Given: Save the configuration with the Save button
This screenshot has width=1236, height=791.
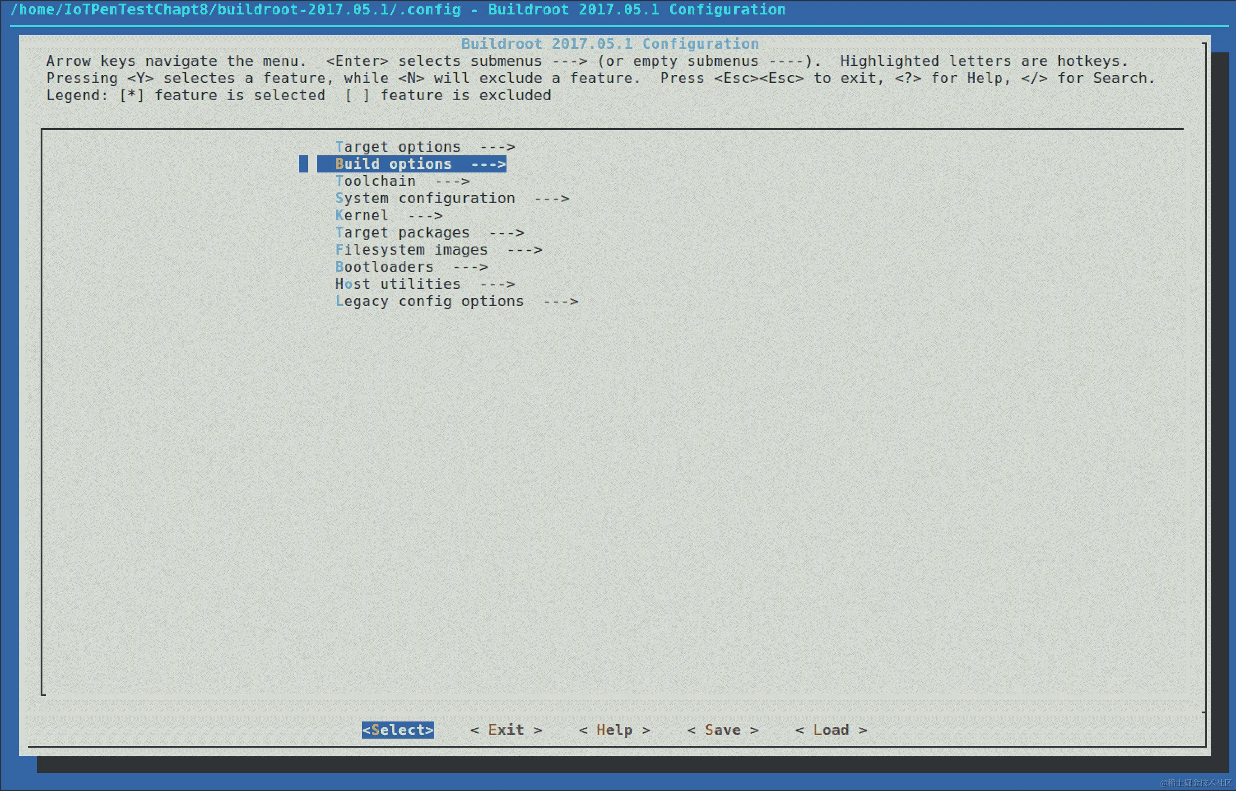Looking at the screenshot, I should pos(723,730).
